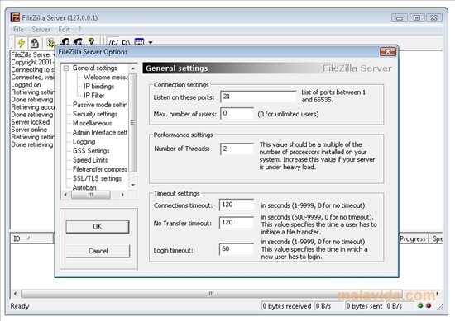455x321 pixels.
Task: Click the options tree scroll down arrow
Action: (133, 185)
